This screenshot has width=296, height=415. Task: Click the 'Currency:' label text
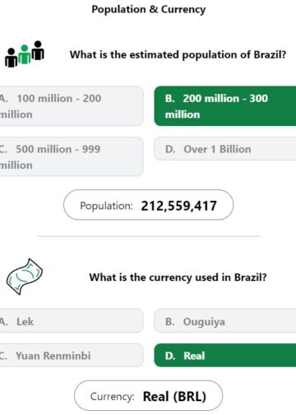pyautogui.click(x=113, y=396)
